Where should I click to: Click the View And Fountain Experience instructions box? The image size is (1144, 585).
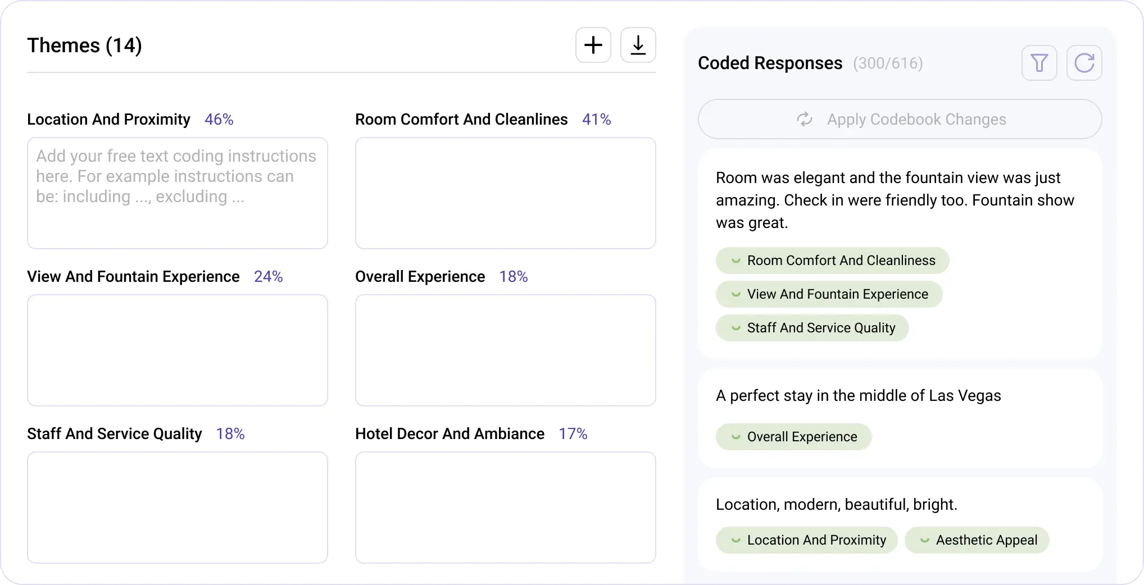pos(177,350)
